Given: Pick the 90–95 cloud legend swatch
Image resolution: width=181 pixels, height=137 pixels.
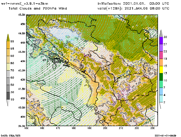Looking at the screenshot, I should click(8, 52).
